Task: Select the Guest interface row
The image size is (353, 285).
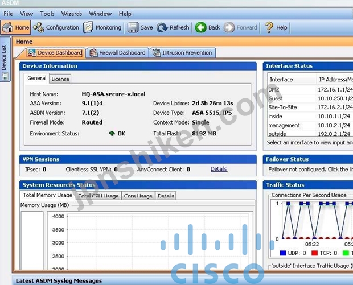Action: (310, 98)
